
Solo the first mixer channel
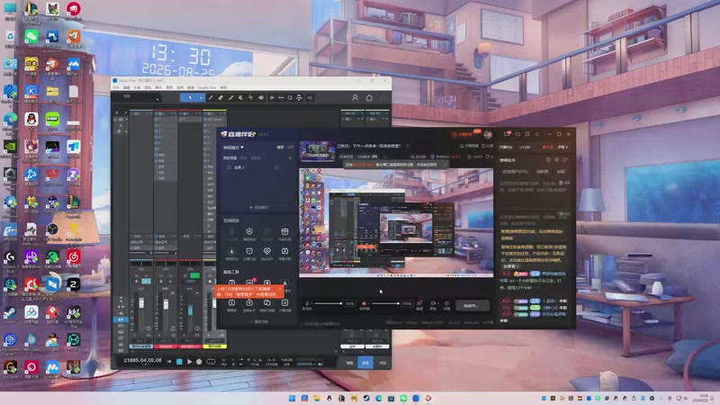click(x=146, y=275)
